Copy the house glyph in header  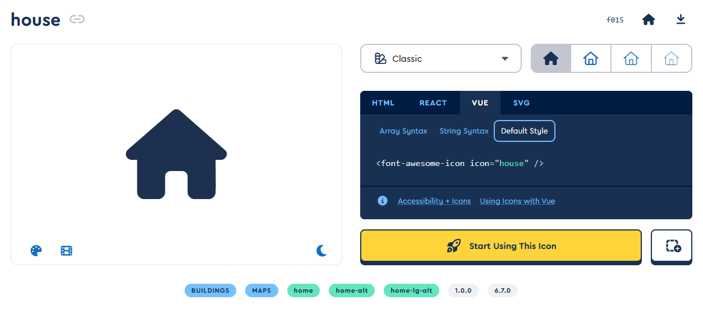649,20
